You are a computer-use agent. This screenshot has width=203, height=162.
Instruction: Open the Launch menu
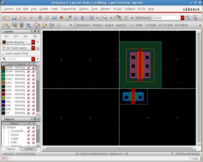pos(9,9)
